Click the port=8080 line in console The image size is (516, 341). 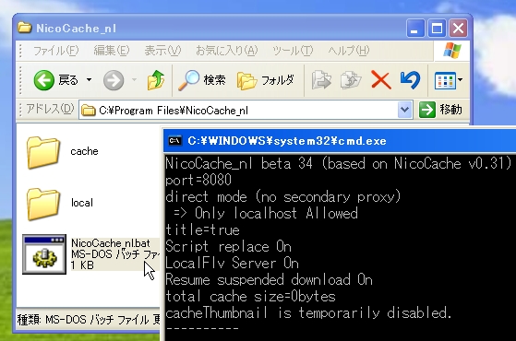[x=198, y=180]
